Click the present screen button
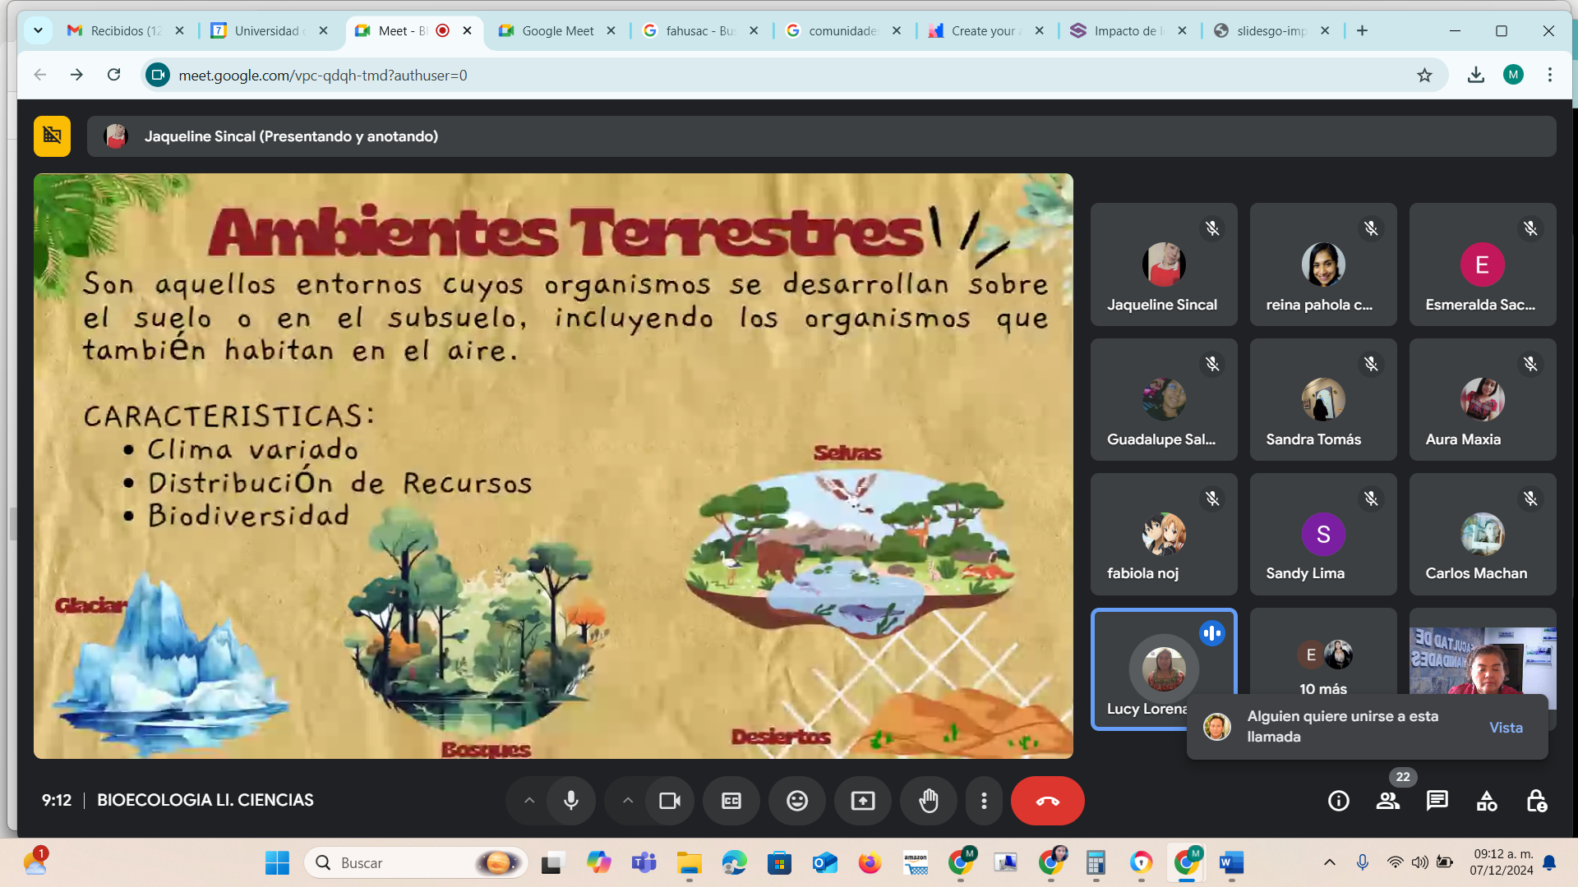1578x887 pixels. 863,801
